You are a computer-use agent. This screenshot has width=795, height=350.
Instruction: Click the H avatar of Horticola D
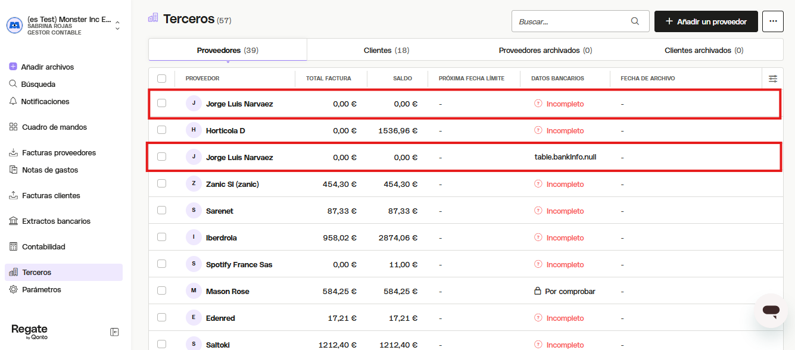(194, 130)
